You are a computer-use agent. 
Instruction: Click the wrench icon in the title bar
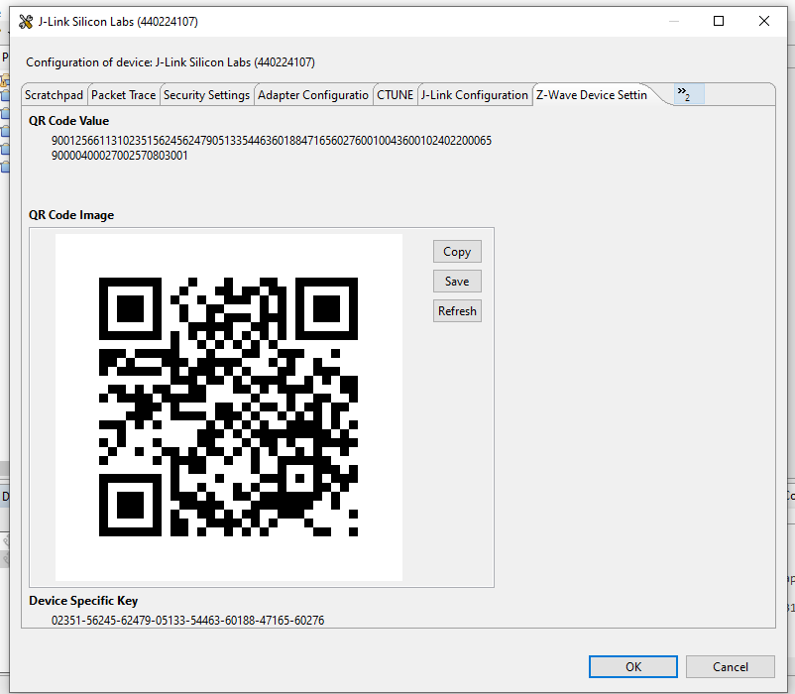point(24,20)
